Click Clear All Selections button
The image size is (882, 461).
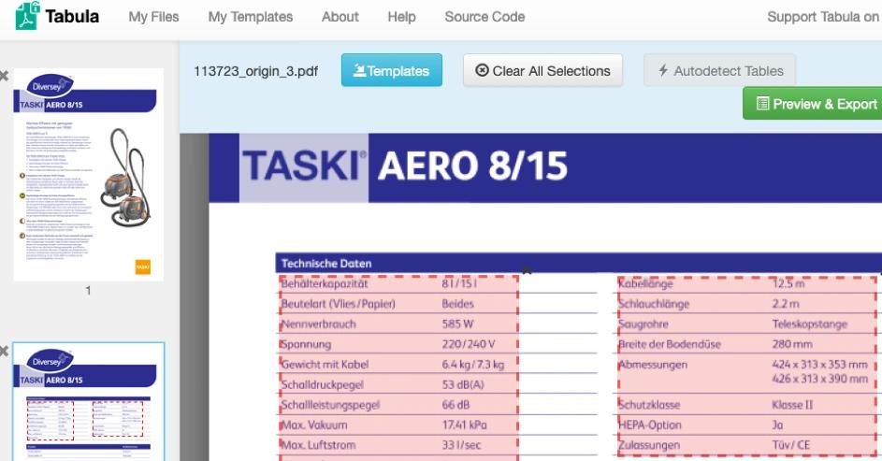pos(542,70)
